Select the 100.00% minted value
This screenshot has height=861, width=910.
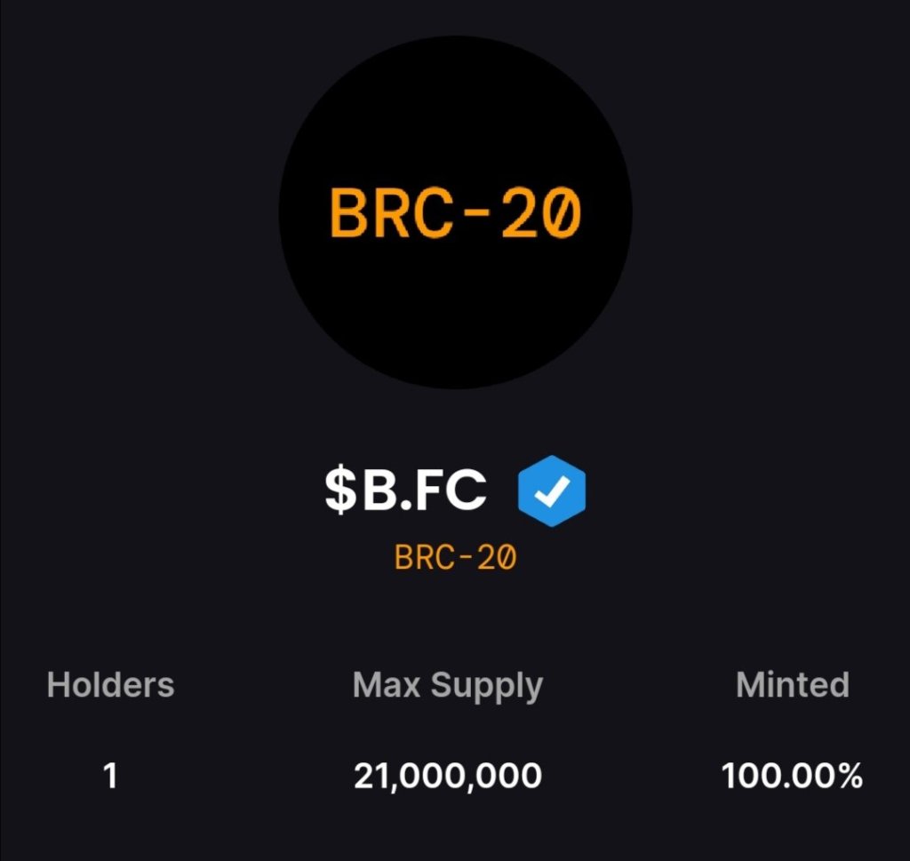coord(792,777)
